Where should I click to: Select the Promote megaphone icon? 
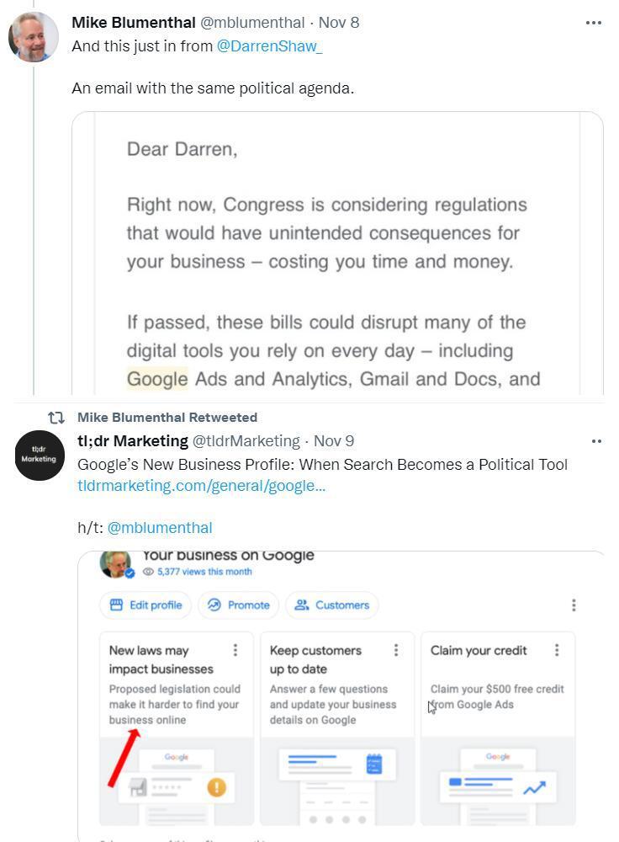point(216,605)
